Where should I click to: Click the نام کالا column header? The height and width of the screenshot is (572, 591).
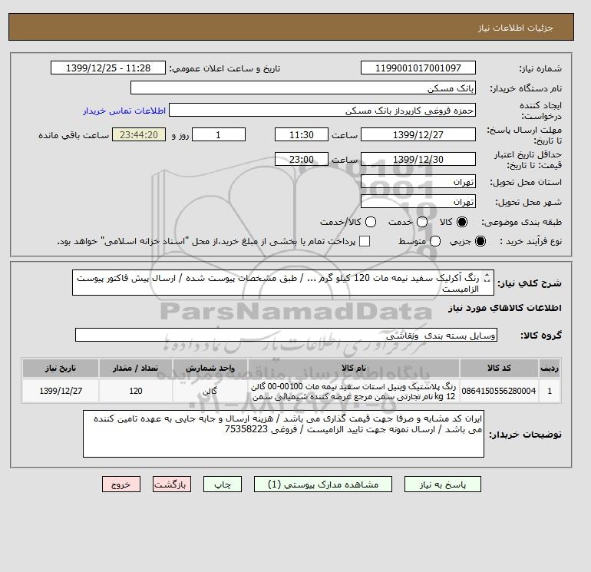pyautogui.click(x=354, y=368)
